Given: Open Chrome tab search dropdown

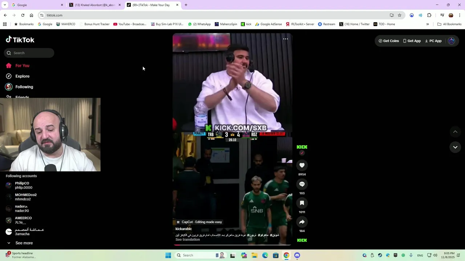Looking at the screenshot, I should pos(5,5).
